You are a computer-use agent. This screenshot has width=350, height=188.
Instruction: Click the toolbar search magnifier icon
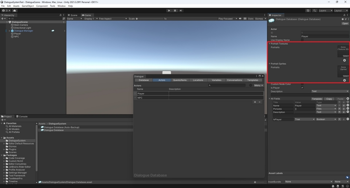315,10
